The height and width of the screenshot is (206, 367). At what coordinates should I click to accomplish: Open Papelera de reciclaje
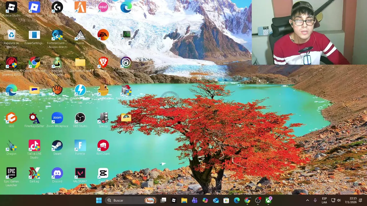(x=11, y=35)
